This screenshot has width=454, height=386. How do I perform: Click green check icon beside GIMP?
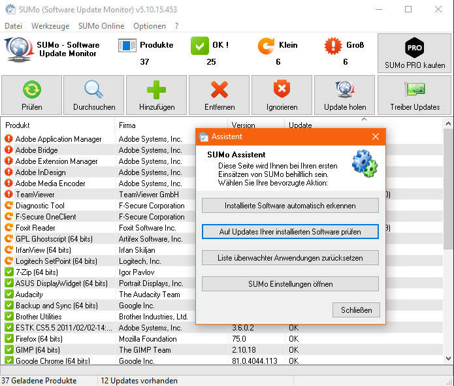click(8, 350)
